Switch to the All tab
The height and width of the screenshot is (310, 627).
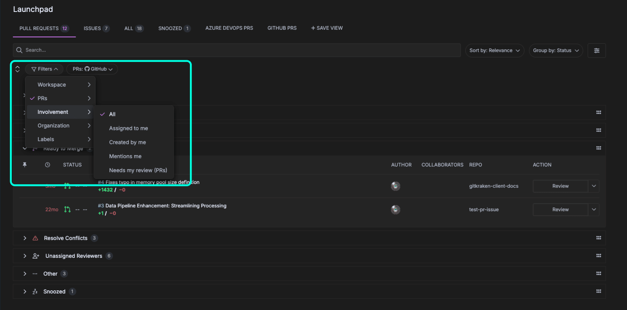click(x=134, y=28)
